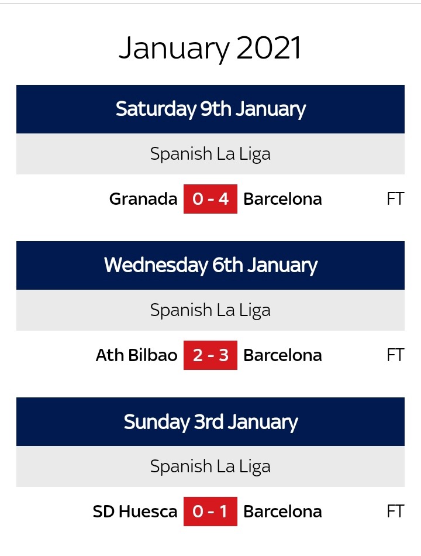Click the FT status for Ath Bilbao match
421x556 pixels.
coord(395,355)
